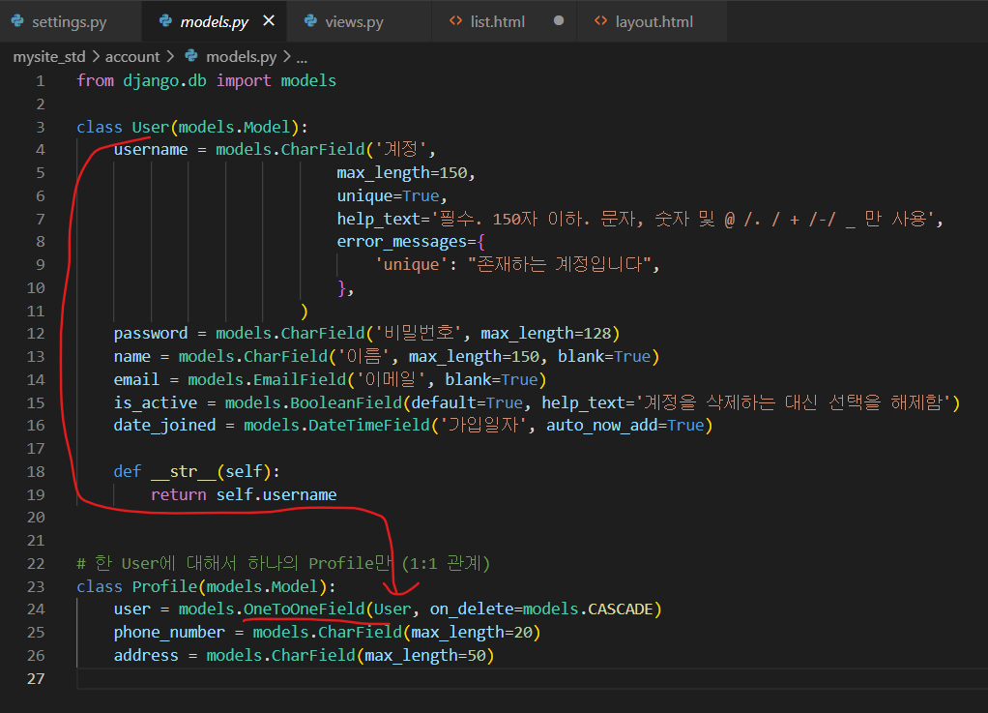
Task: Open the account breadcrumb folder
Action: [x=132, y=57]
